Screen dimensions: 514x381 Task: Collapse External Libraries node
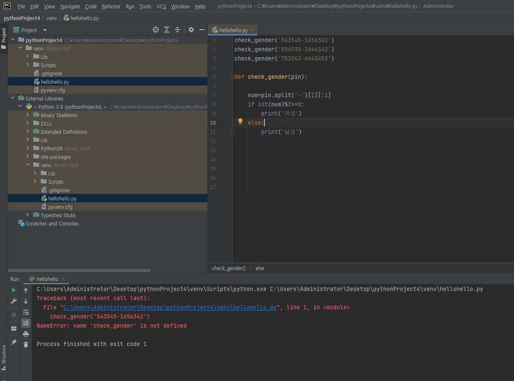12,98
